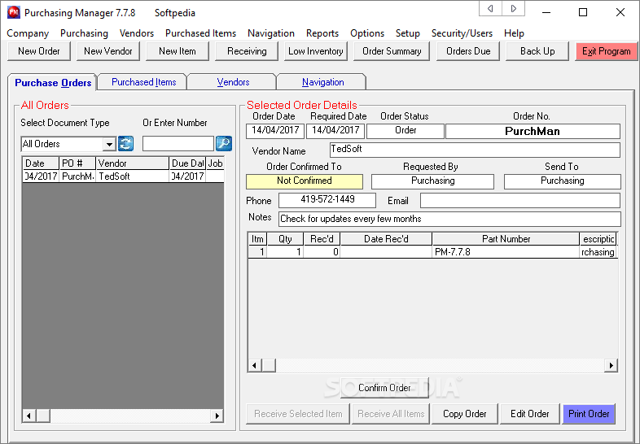
Task: Click the Orders Due button
Action: point(468,51)
